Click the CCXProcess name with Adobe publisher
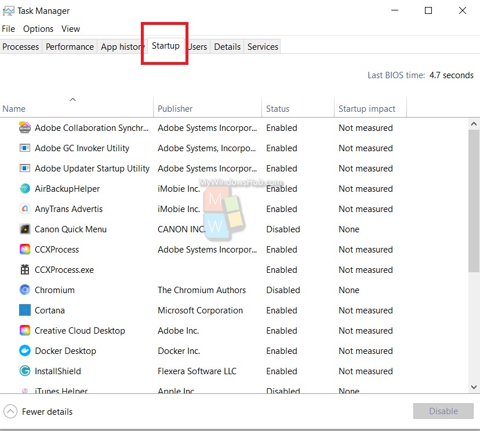The image size is (480, 431). pyautogui.click(x=57, y=250)
